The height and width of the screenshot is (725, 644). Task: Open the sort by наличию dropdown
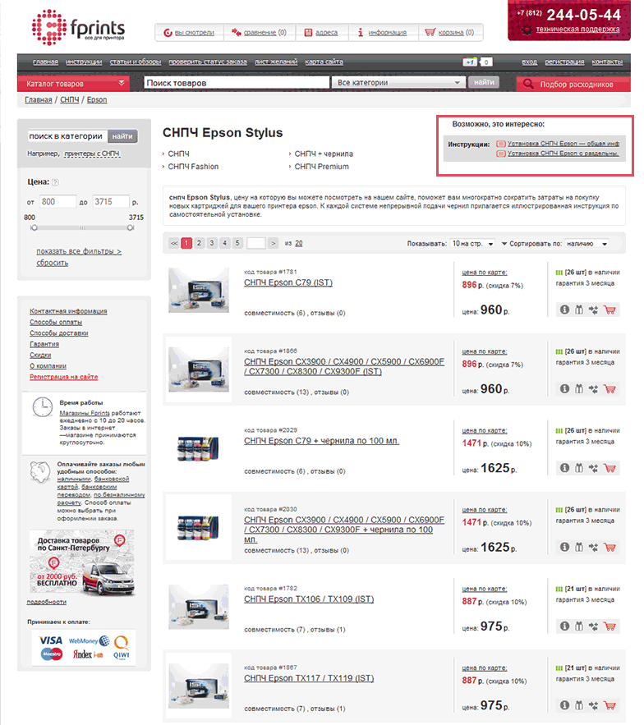[587, 243]
